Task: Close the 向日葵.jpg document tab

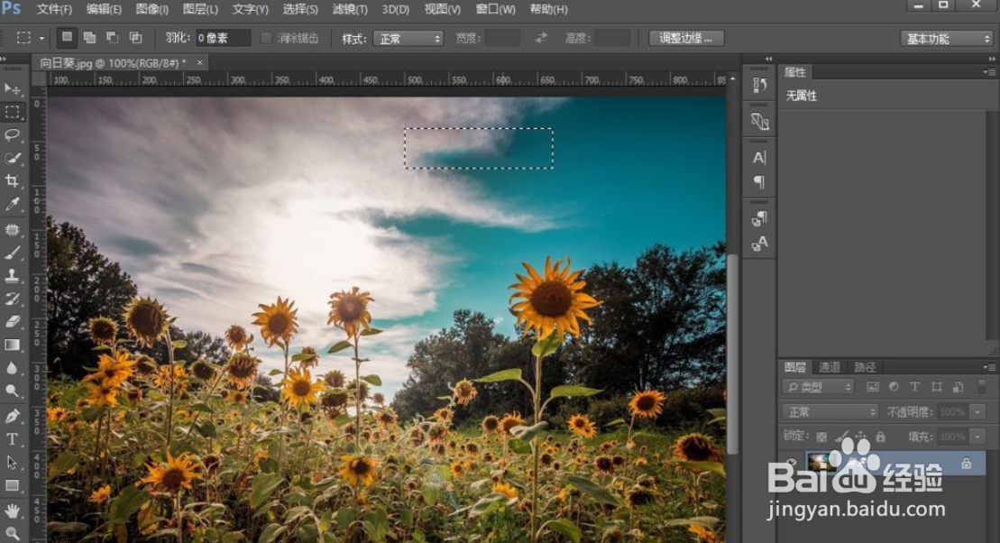Action: click(199, 62)
